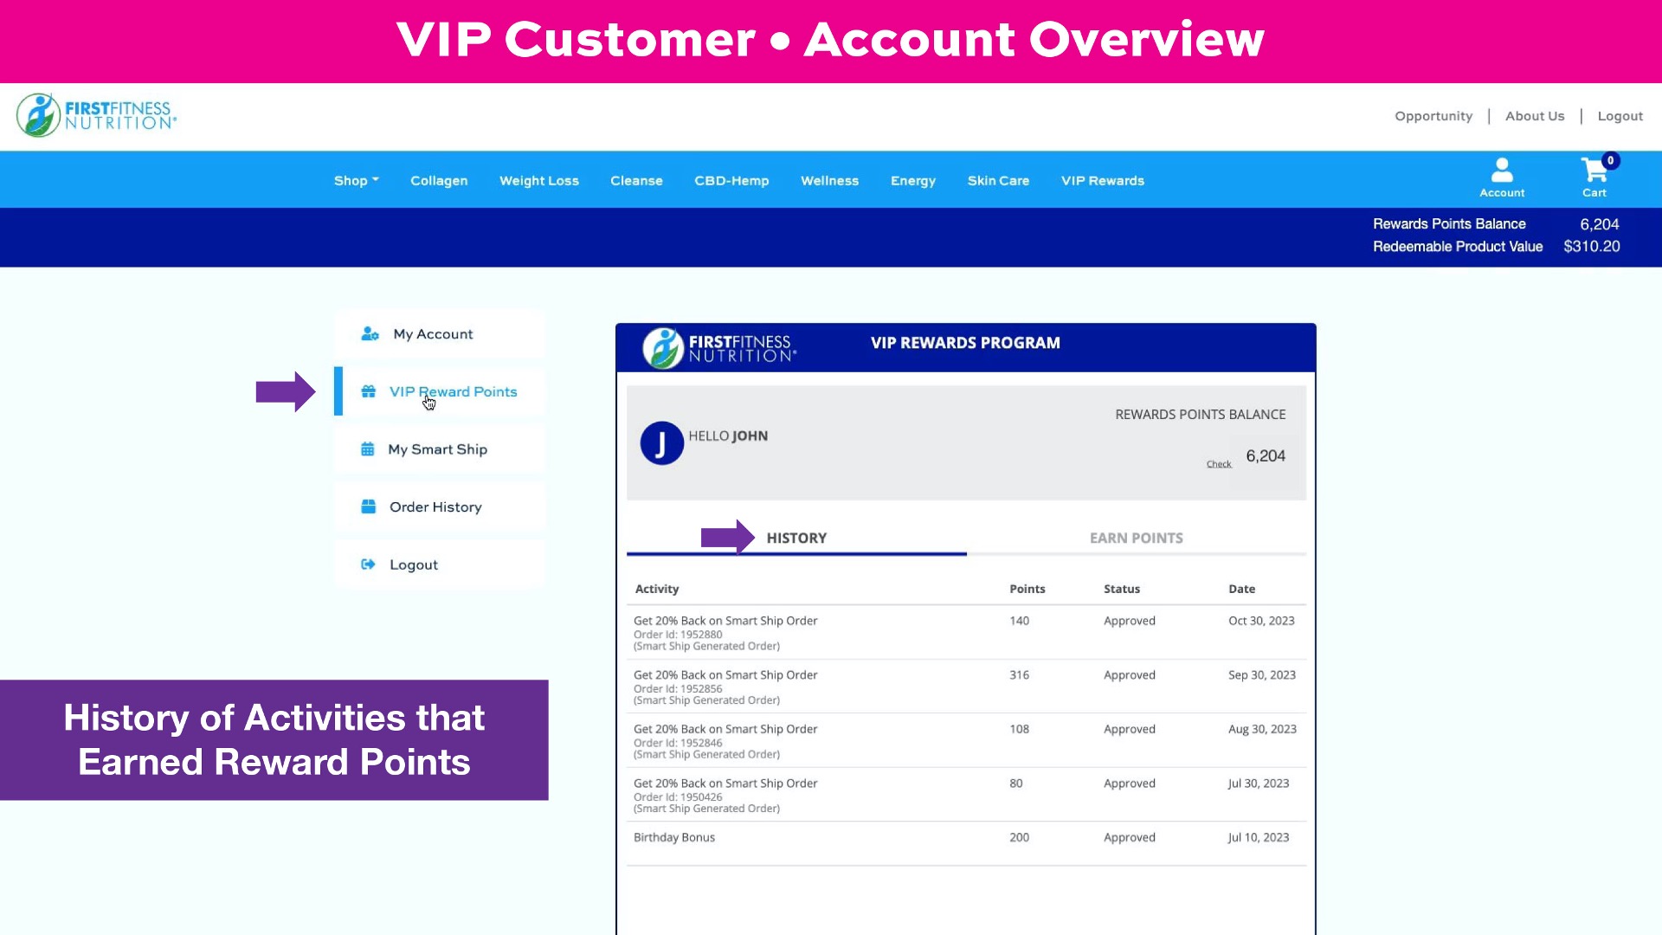Switch to the HISTORY tab
Viewport: 1662px width, 935px height.
(x=796, y=538)
